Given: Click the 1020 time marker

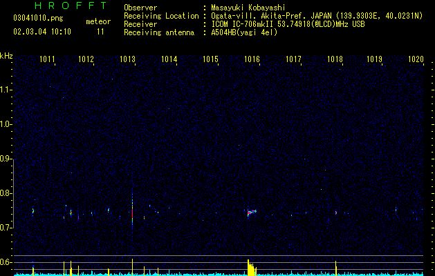Looking at the screenshot, I should click(416, 59).
